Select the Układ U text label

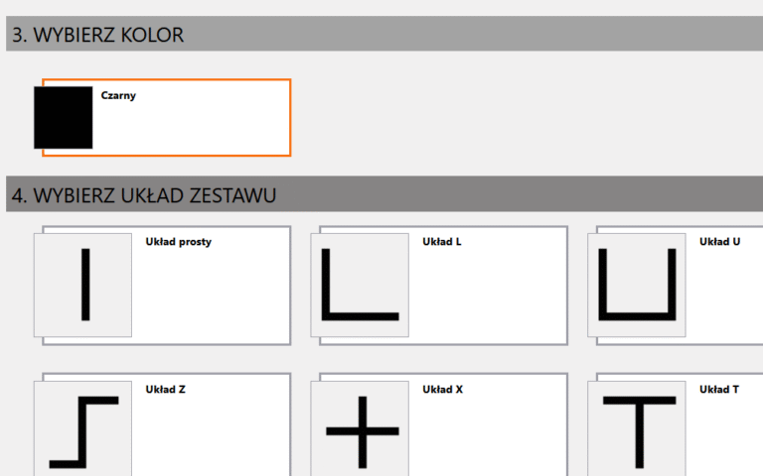719,241
